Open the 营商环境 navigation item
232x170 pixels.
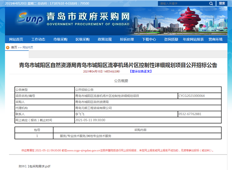(x=215, y=39)
